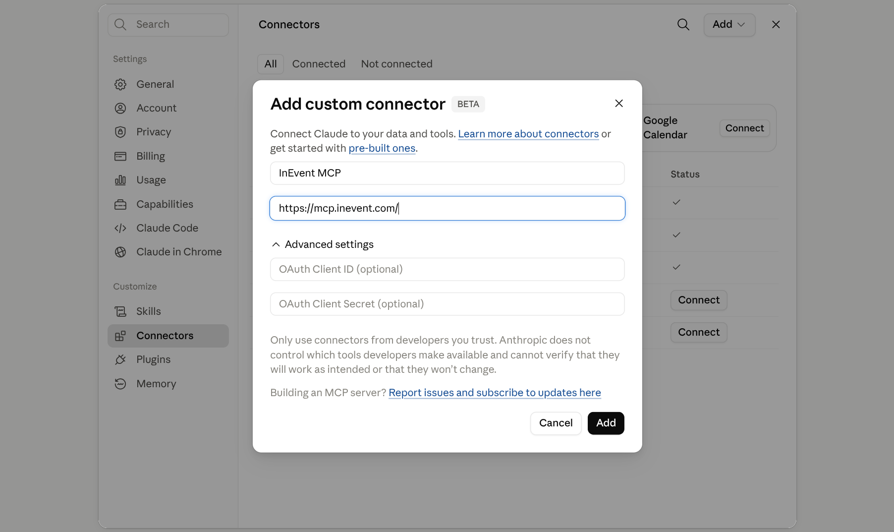Close the Add custom connector dialog
Screen dimensions: 894x532
(x=619, y=103)
